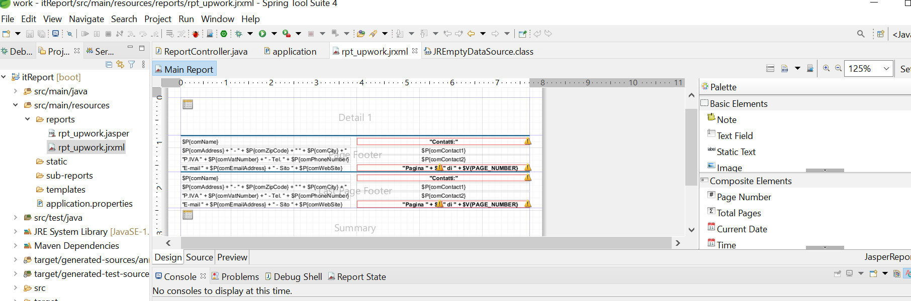Click the Save All toolbar icon
This screenshot has height=301, width=911.
(x=42, y=34)
